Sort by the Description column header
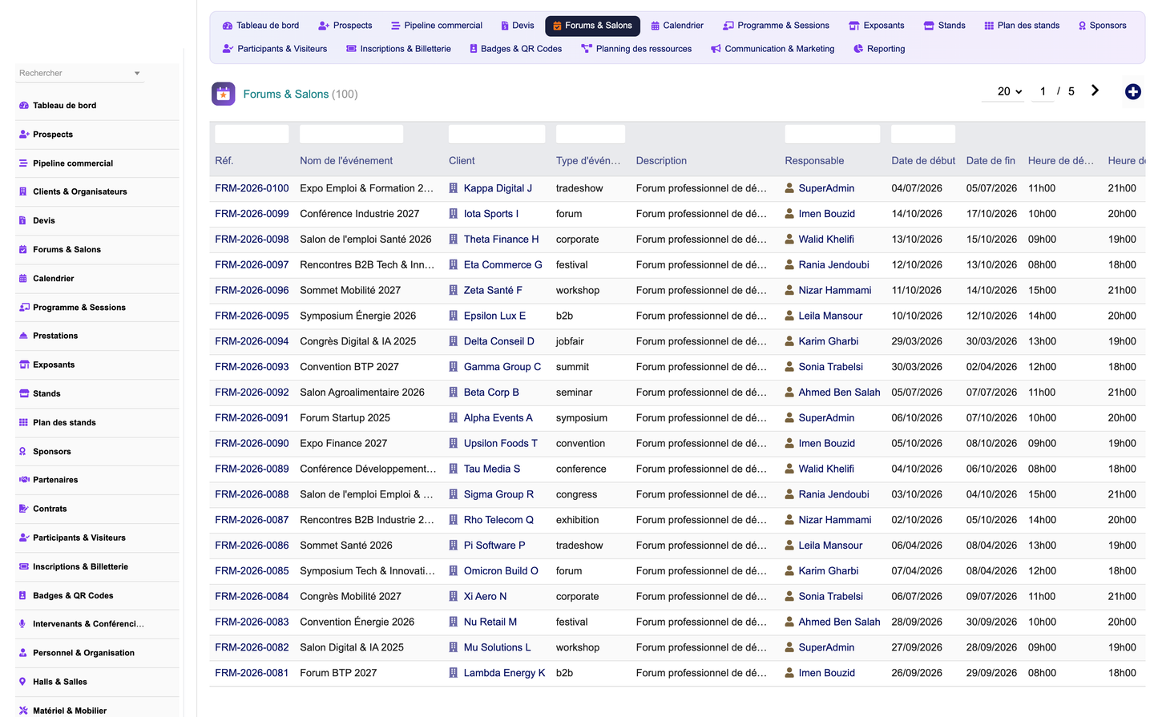The image size is (1158, 717). (661, 161)
